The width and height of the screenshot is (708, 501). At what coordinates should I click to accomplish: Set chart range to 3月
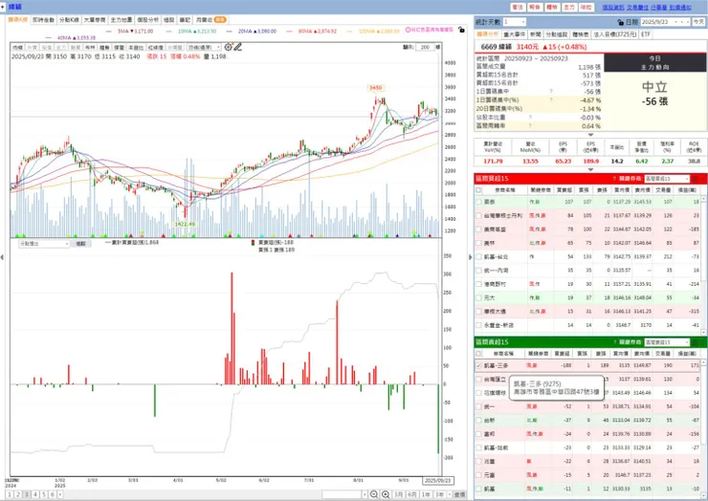click(398, 494)
